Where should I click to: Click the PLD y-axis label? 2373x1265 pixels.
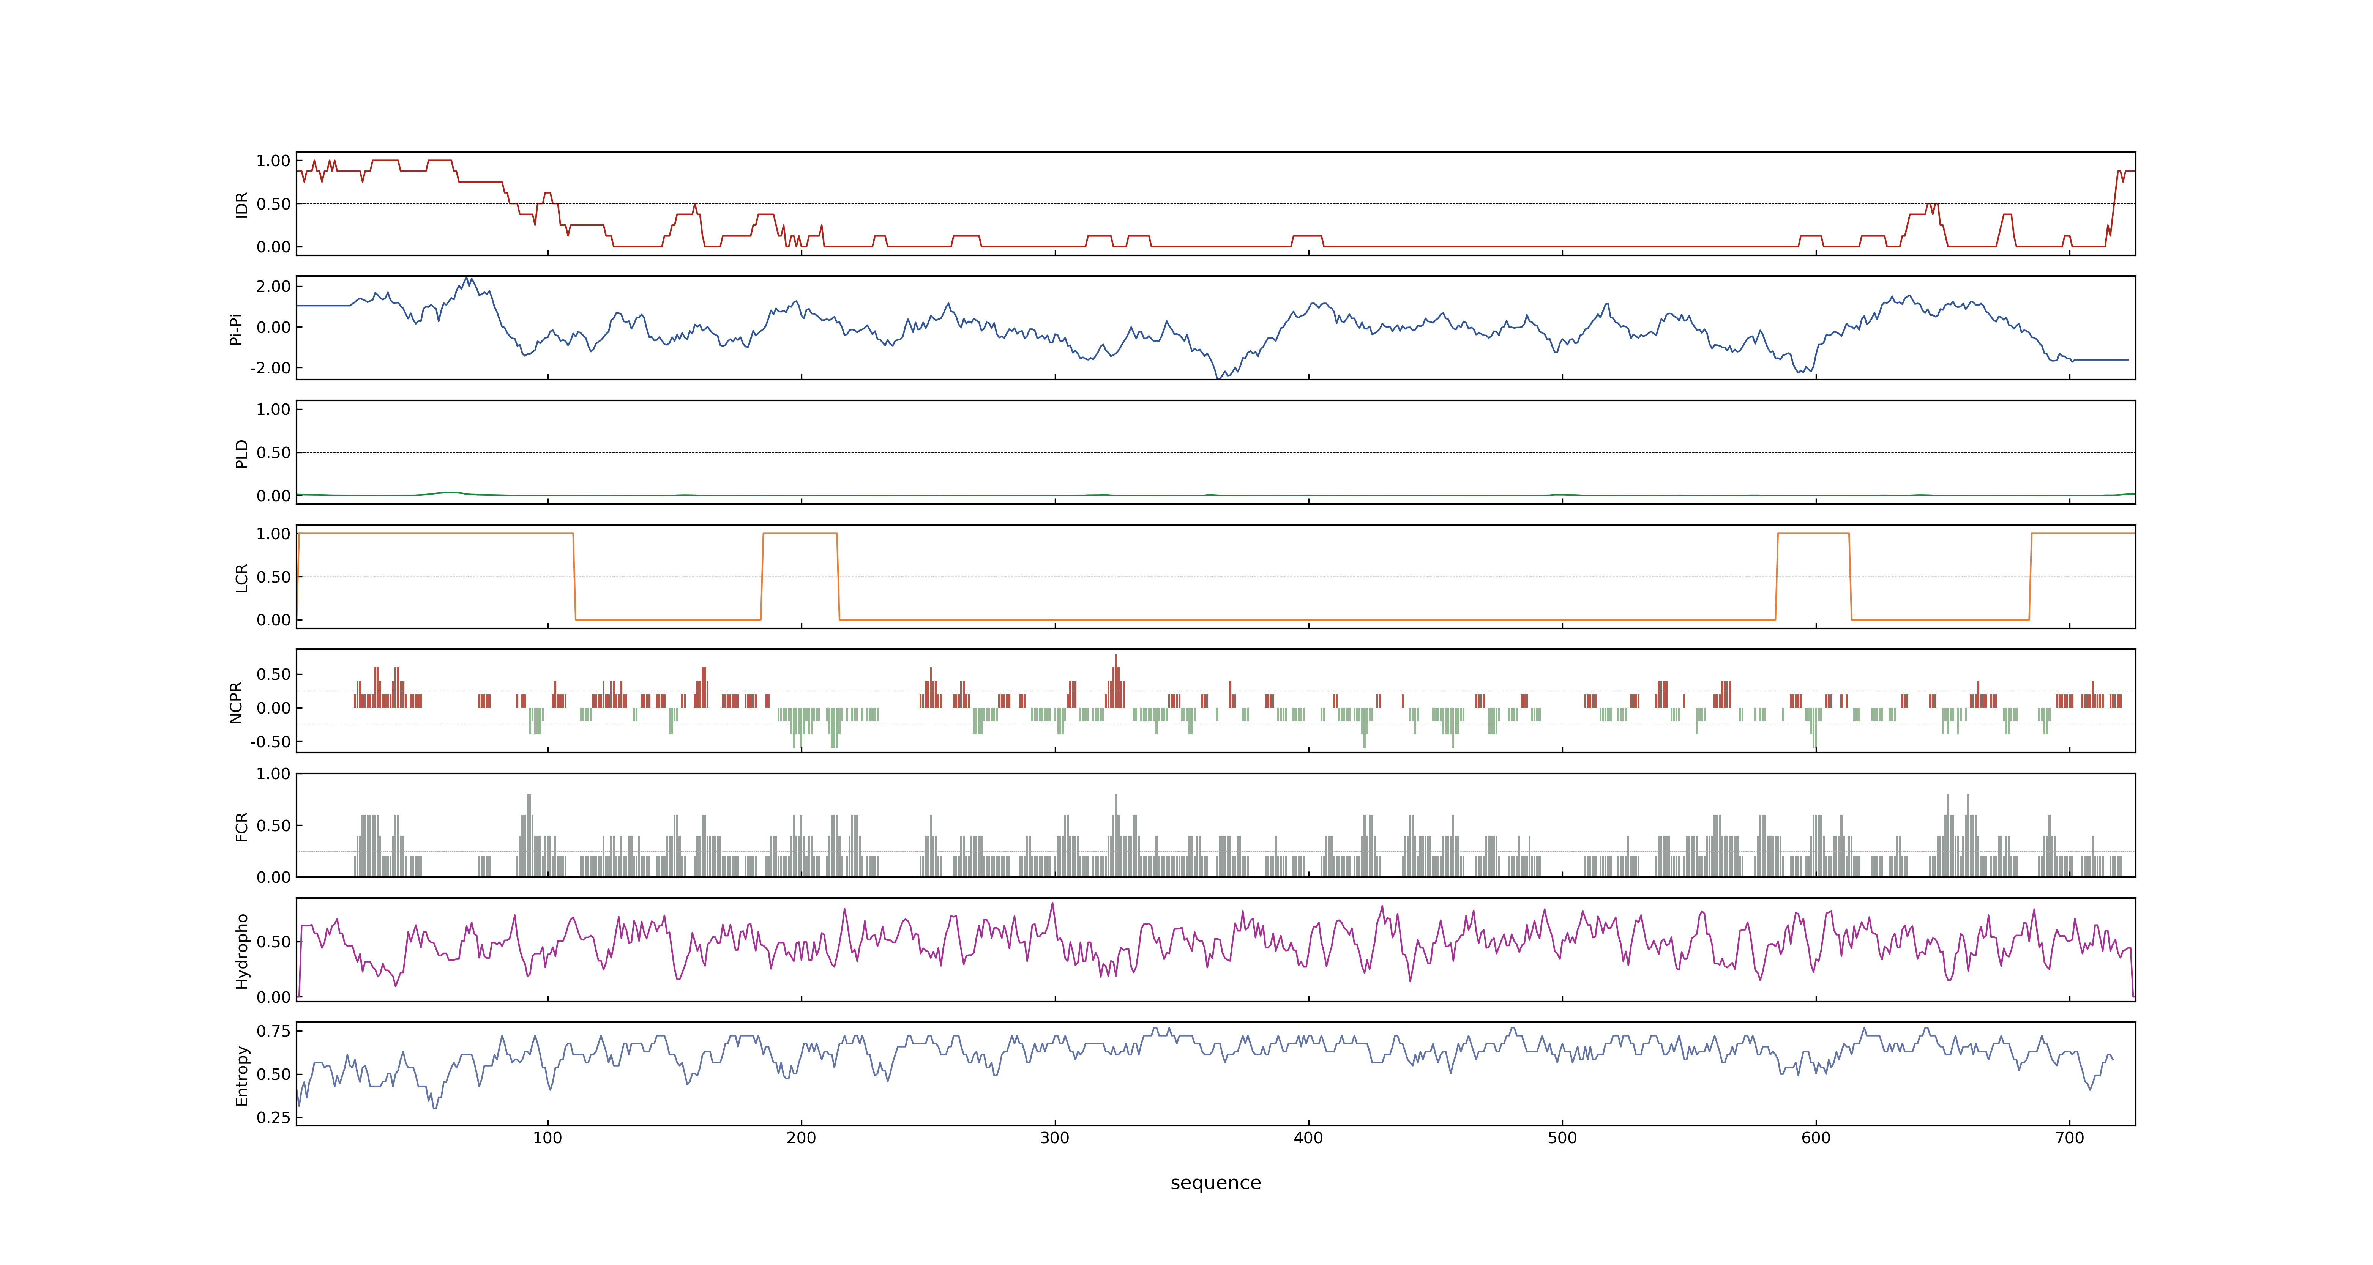point(242,453)
